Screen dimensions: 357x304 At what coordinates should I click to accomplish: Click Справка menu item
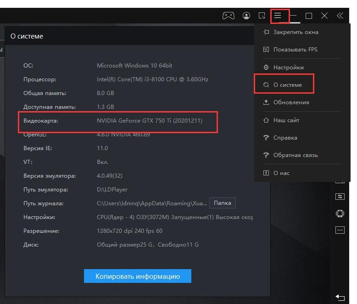[285, 138]
